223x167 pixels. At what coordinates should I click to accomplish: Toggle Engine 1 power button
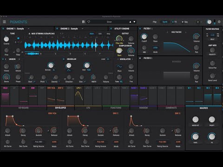[3, 29]
